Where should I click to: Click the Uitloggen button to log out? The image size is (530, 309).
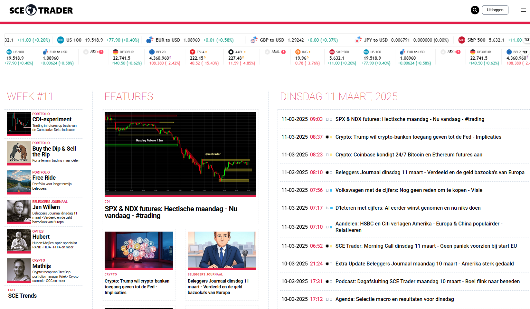coord(495,10)
